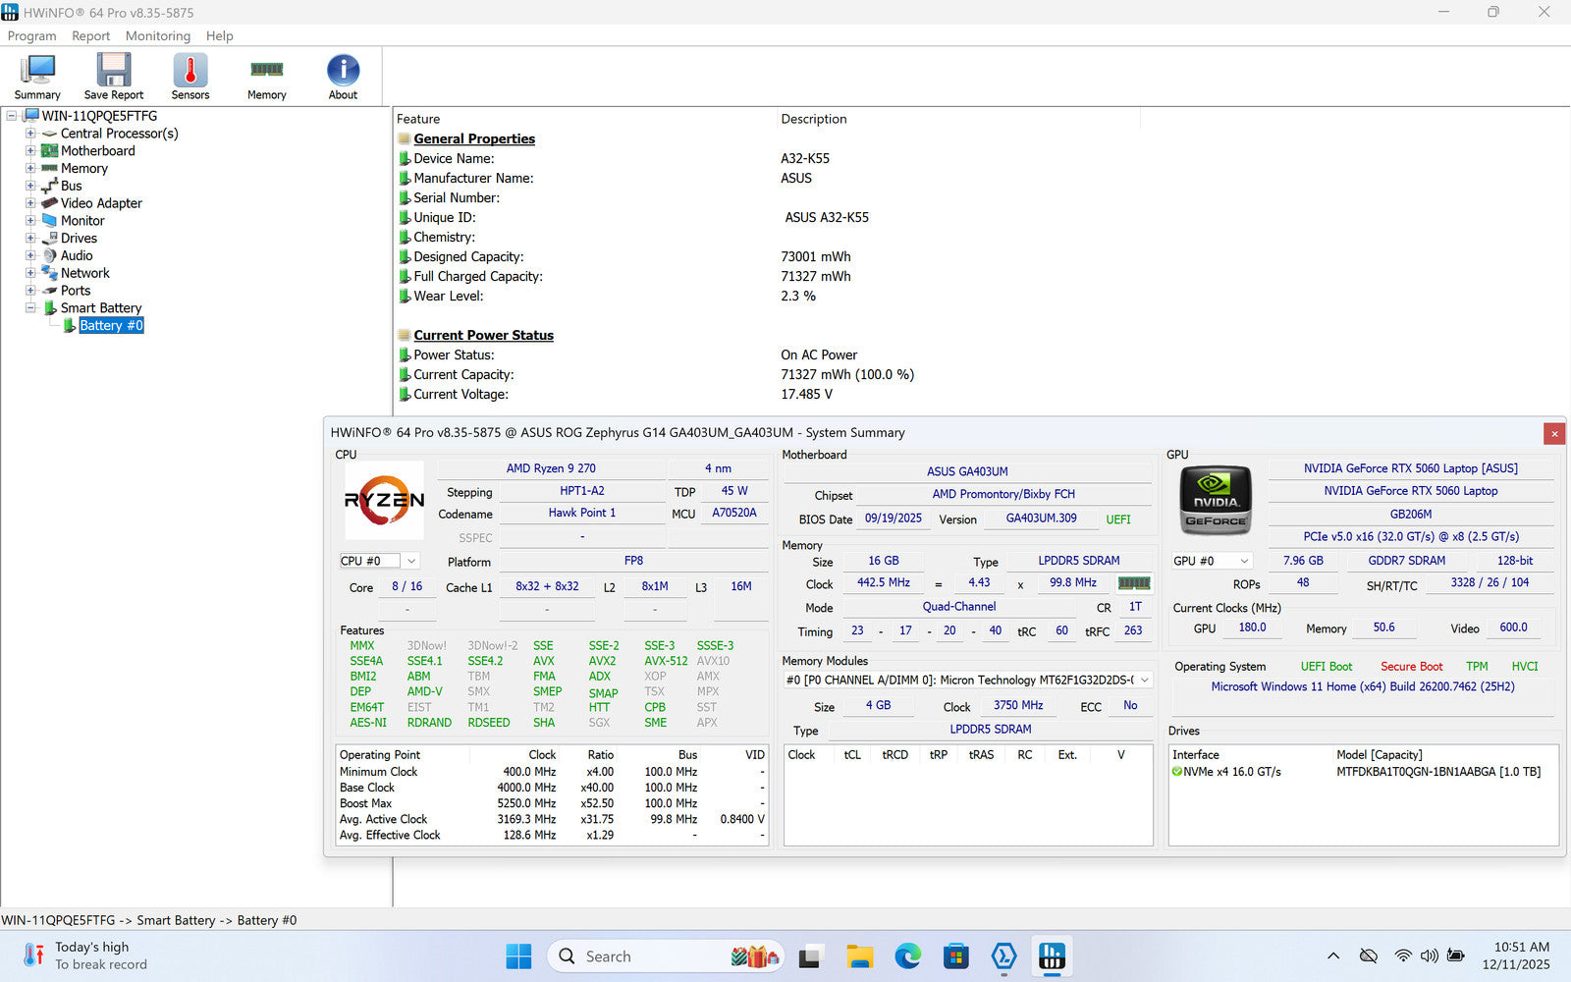Expand the Central Processor(s) tree node
This screenshot has height=982, width=1571.
pyautogui.click(x=30, y=134)
